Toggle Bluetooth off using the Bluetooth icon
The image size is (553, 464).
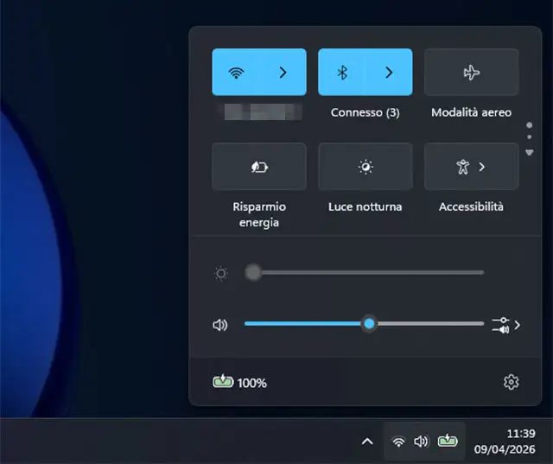342,73
